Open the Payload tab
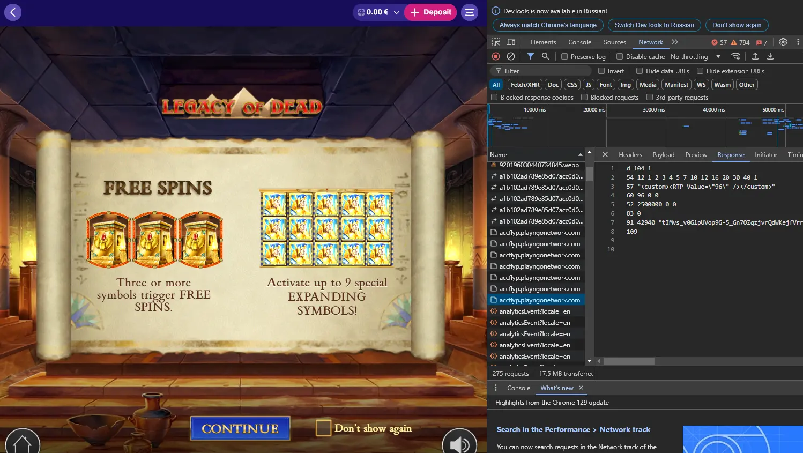Screen dimensions: 803x453 click(x=664, y=154)
